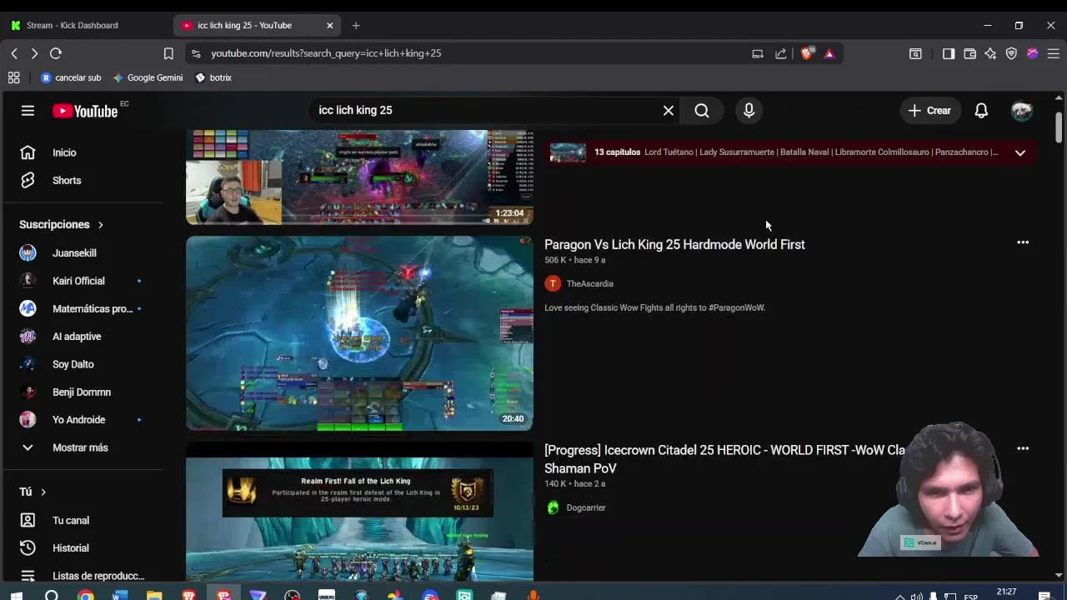Clear the search box text
The height and width of the screenshot is (600, 1067).
(669, 110)
